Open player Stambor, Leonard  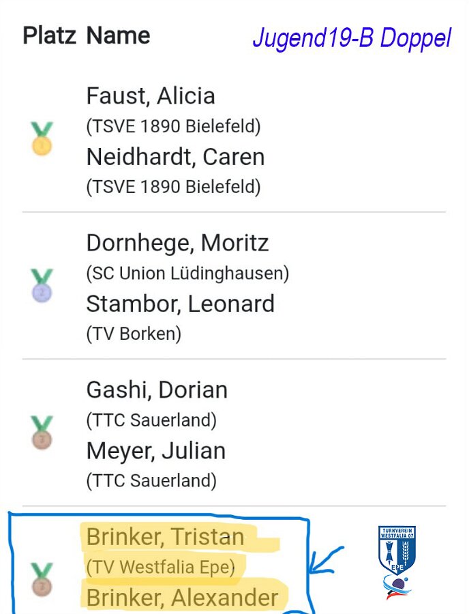coord(181,304)
